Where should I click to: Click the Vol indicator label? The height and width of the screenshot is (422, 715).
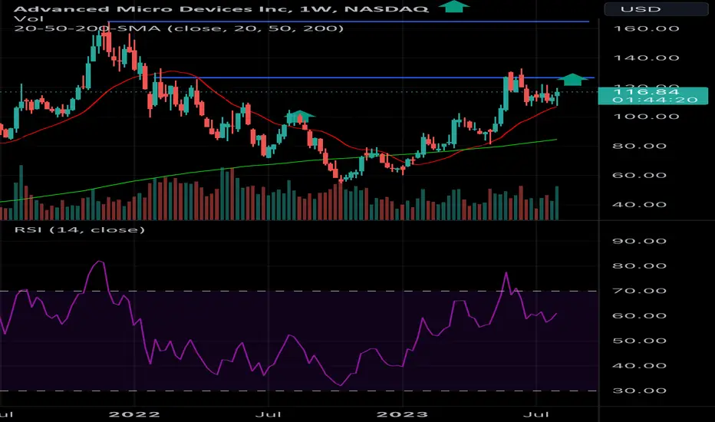[29, 18]
